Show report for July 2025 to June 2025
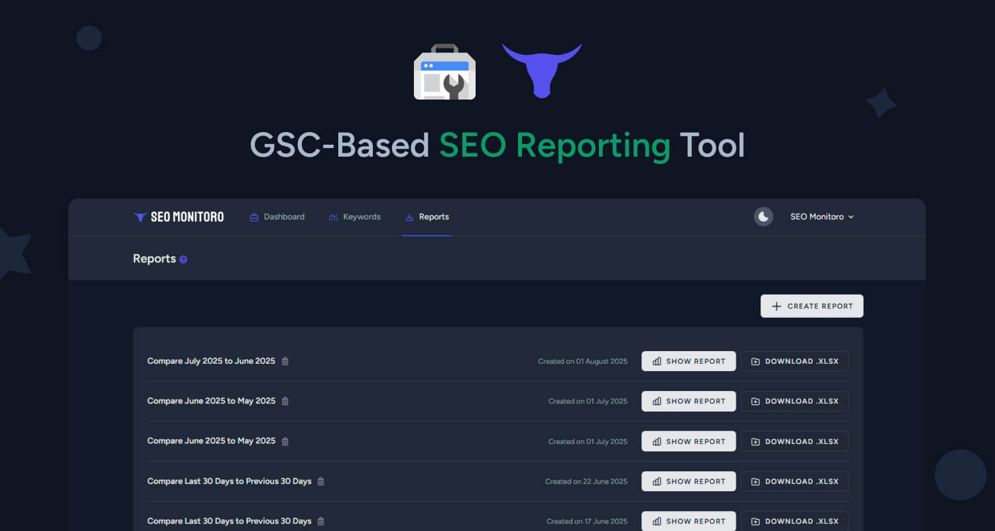 689,361
